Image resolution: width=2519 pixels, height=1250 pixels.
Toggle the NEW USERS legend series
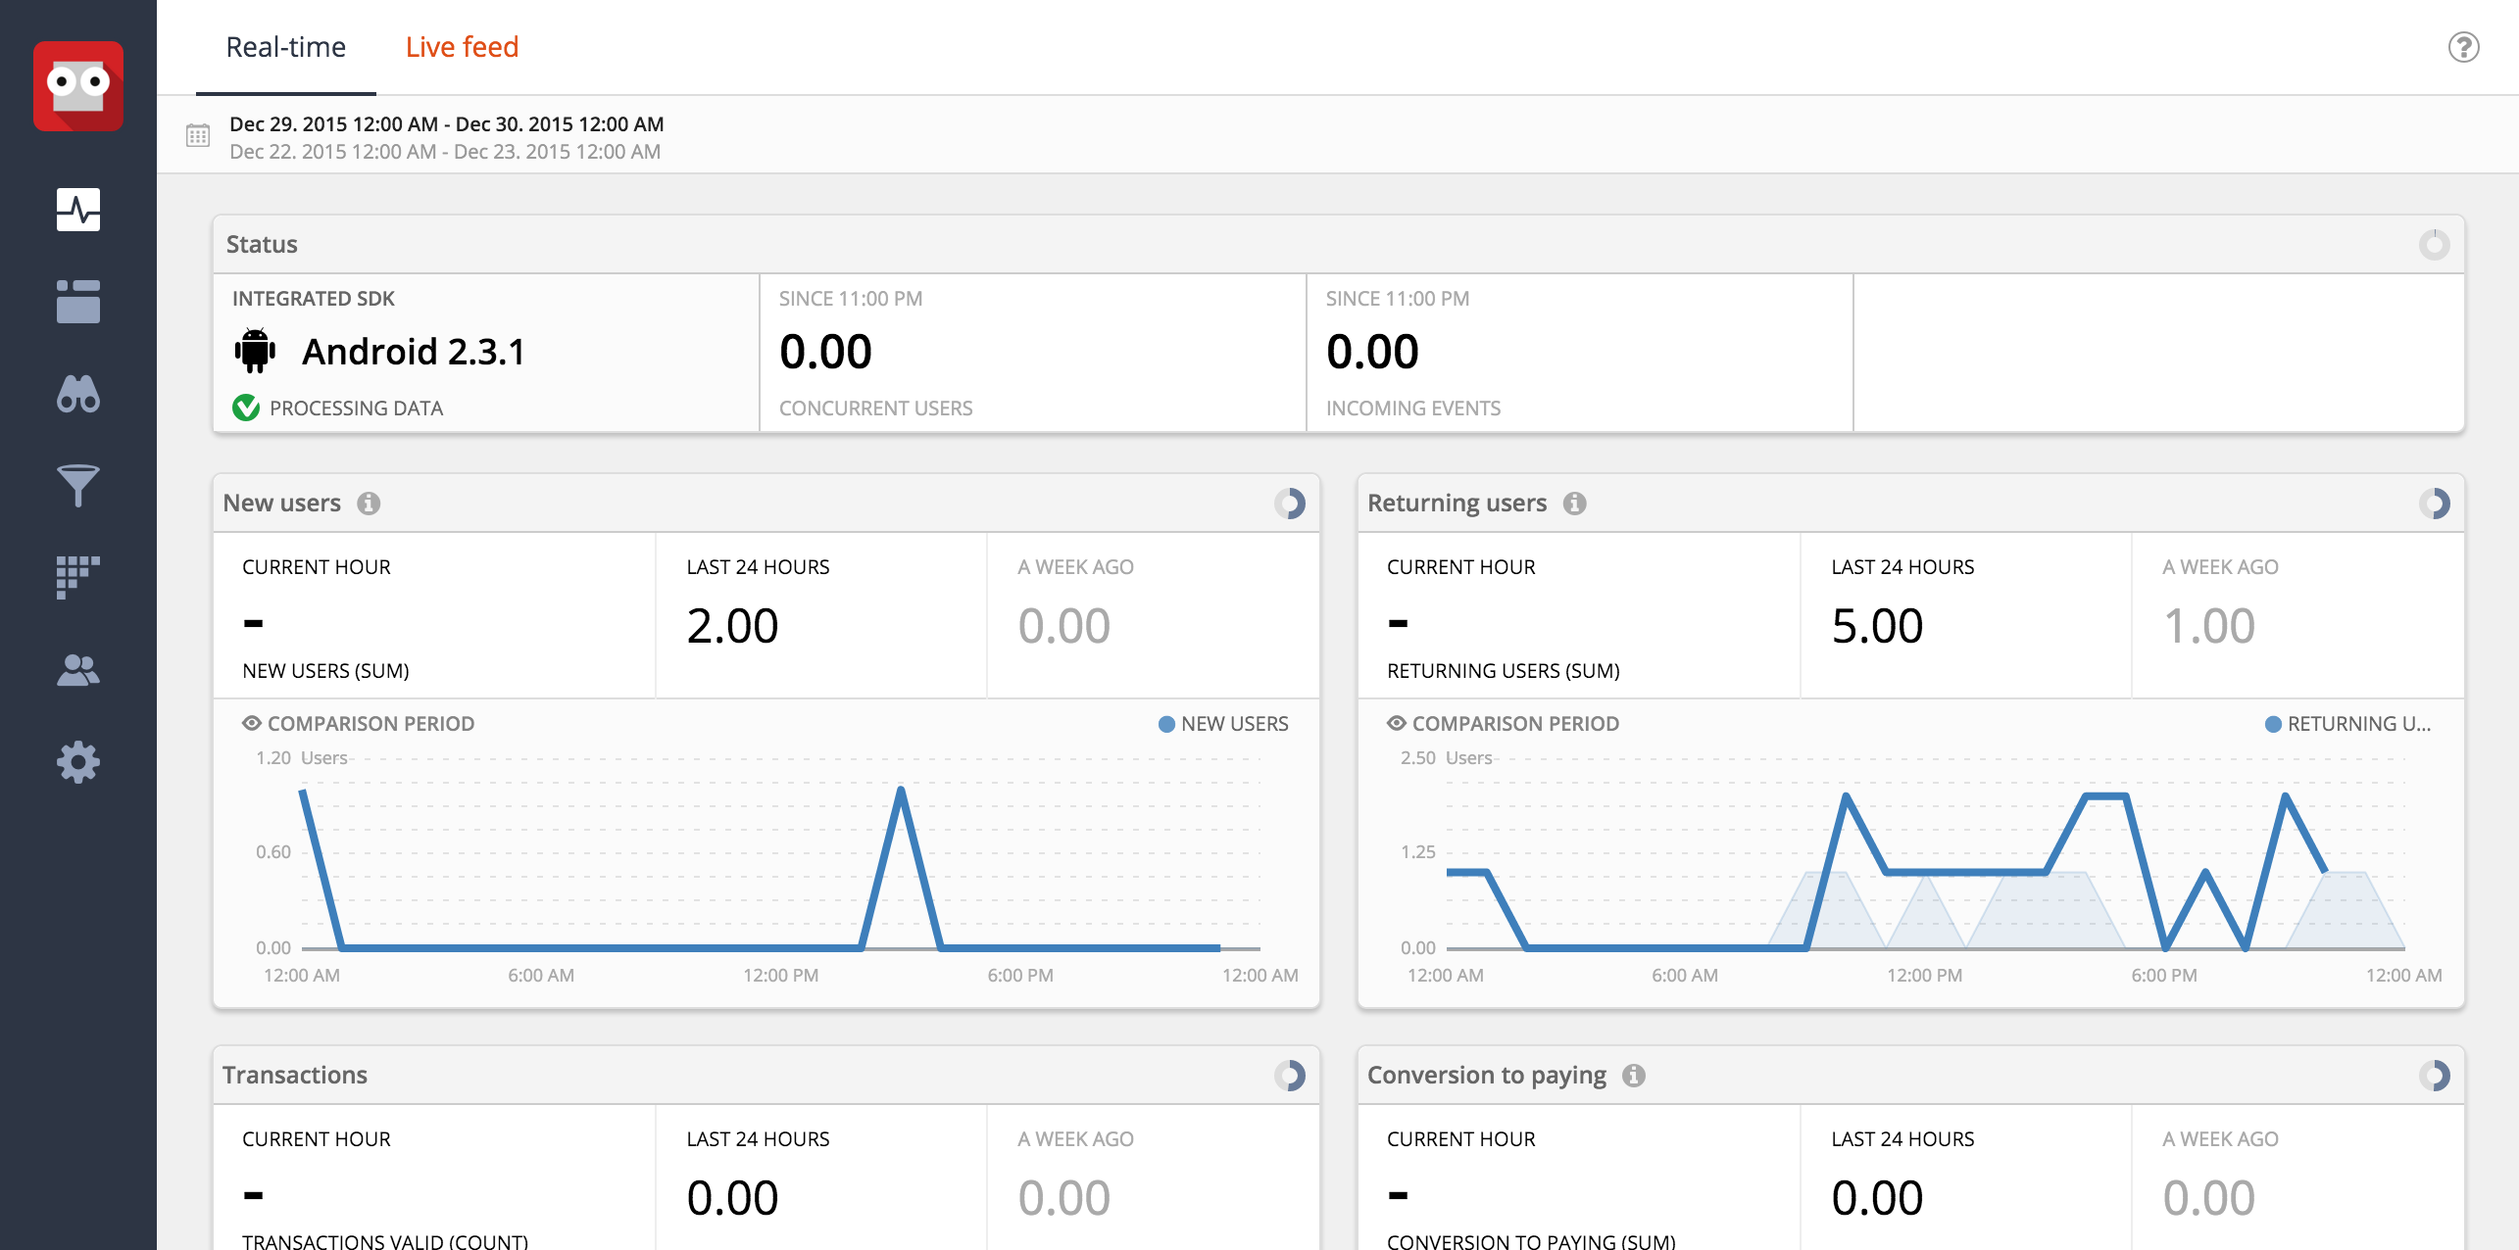1223,724
